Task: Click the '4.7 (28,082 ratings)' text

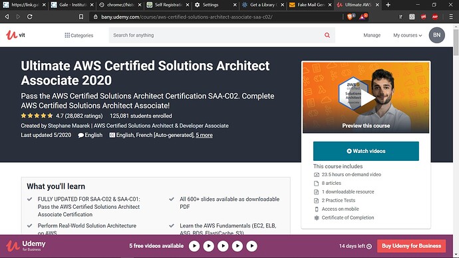Action: (79, 116)
